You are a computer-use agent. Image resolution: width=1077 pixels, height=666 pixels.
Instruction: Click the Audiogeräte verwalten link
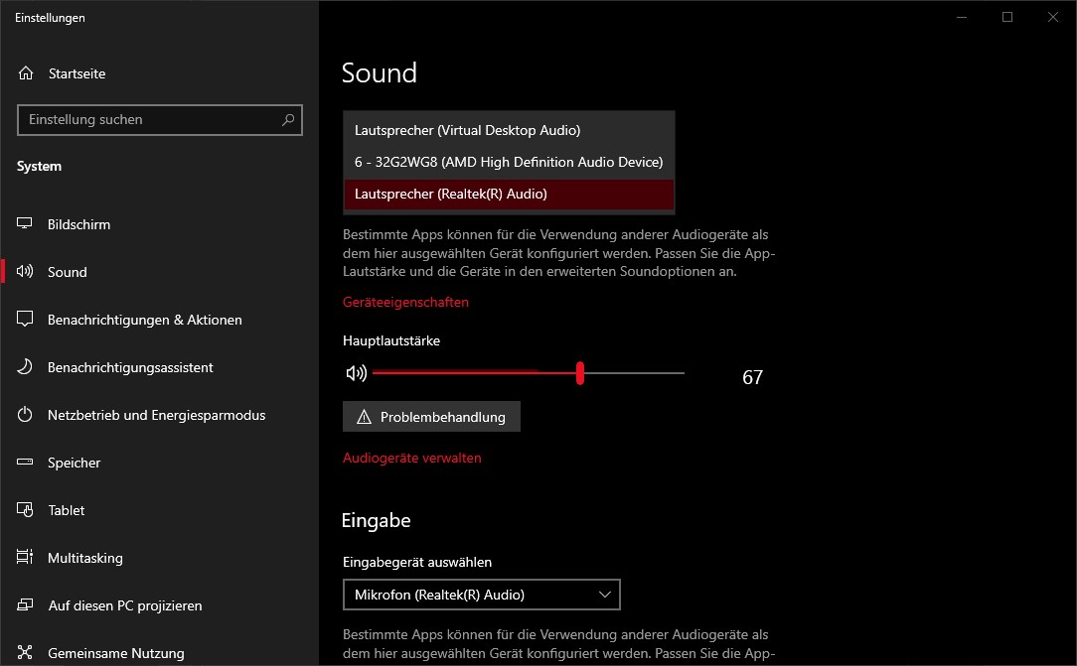[x=411, y=458]
